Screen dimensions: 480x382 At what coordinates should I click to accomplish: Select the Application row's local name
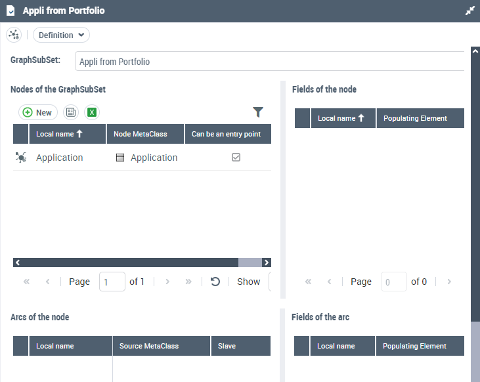point(60,158)
